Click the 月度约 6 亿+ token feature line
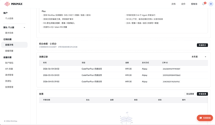Viewport: 215px width, 125px height. [55, 27]
